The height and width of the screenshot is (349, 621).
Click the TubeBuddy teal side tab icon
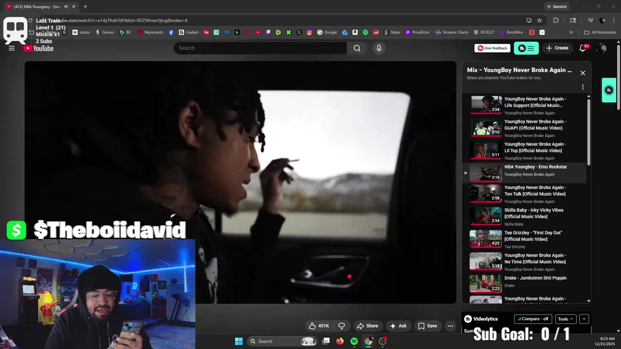[609, 90]
